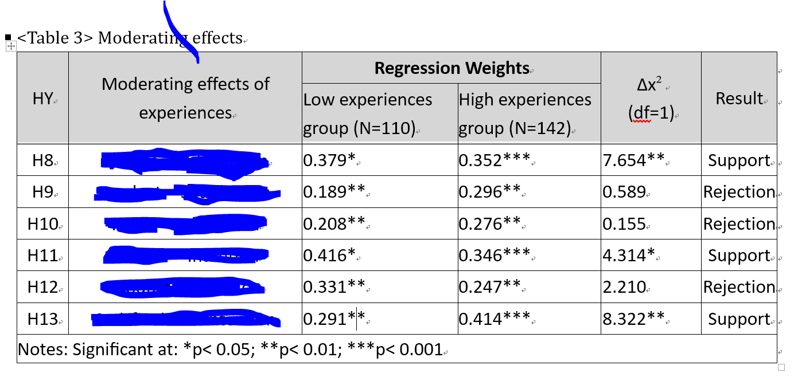Viewport: 794px width, 377px height.
Task: Click the 4.314* value in row H11
Action: click(629, 256)
